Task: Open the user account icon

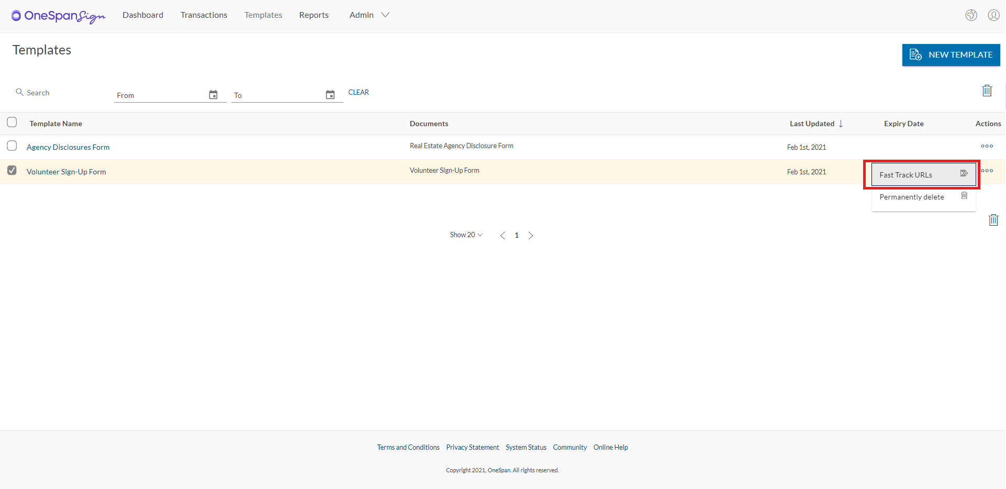Action: pos(993,15)
